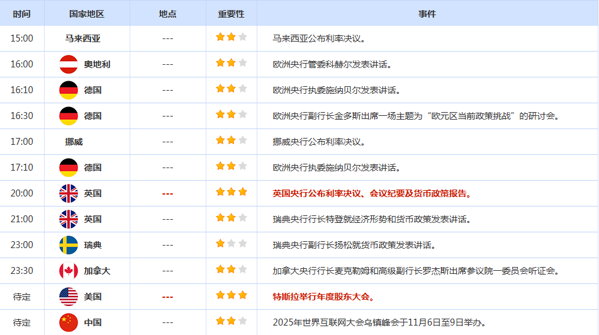This screenshot has height=335, width=599.
Task: Open the 英国央行公布利率决议 event link
Action: coord(372,193)
